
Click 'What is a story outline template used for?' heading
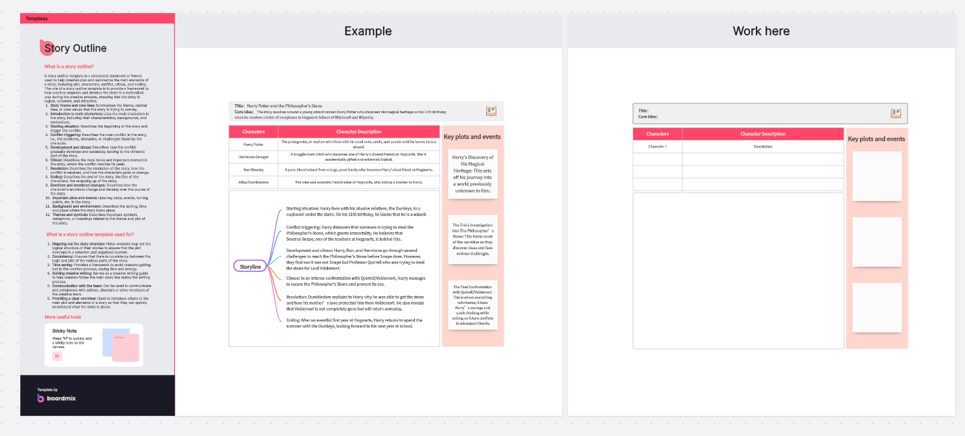[x=90, y=234]
